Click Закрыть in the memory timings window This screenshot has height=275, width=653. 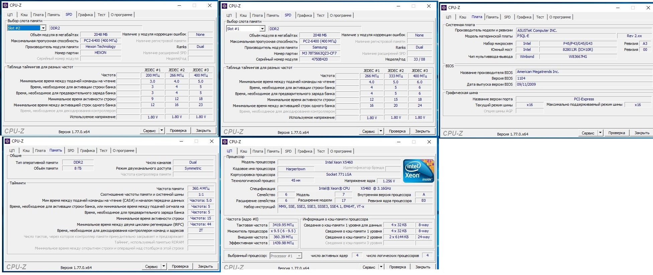205,266
